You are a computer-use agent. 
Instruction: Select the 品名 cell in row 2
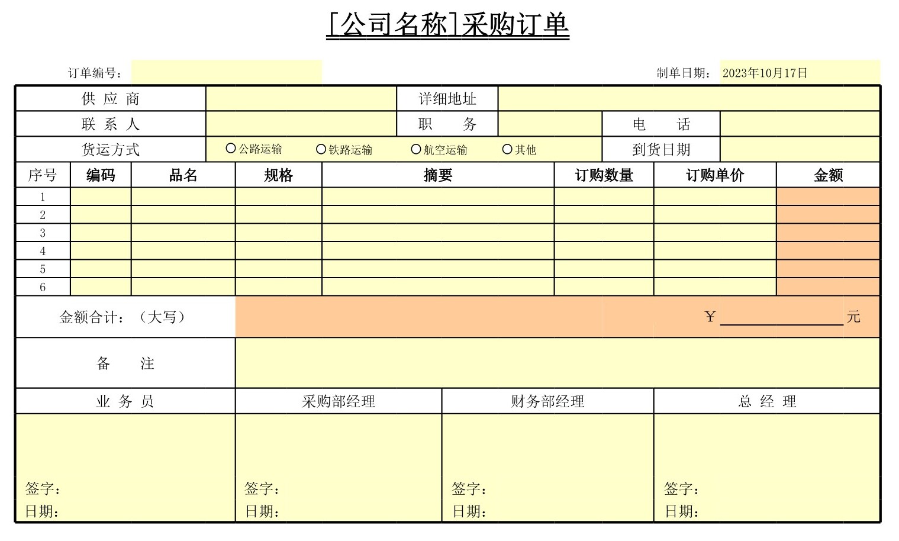point(183,215)
